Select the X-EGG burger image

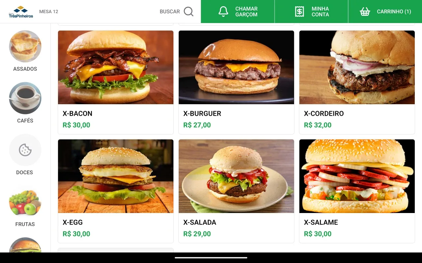(x=116, y=176)
